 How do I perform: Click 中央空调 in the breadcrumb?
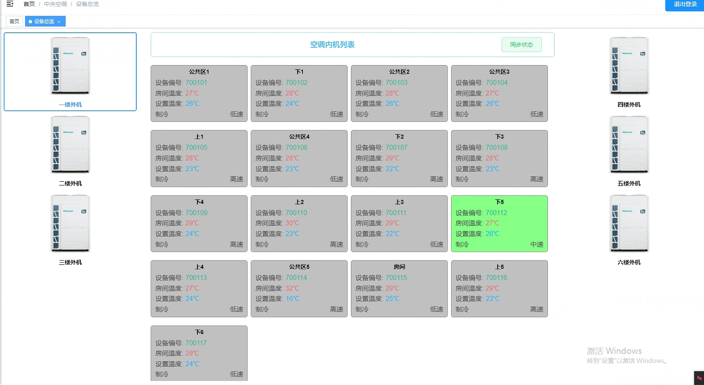pos(55,4)
